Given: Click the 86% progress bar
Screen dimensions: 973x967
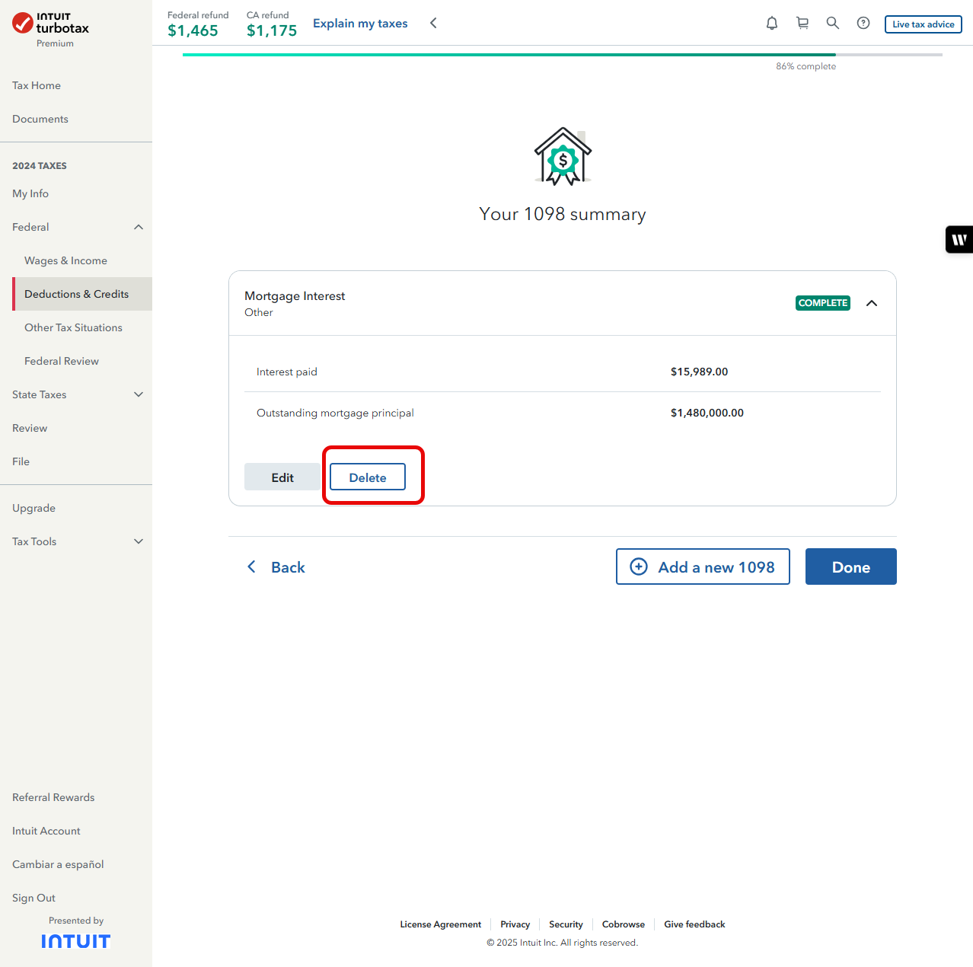Looking at the screenshot, I should pyautogui.click(x=563, y=55).
